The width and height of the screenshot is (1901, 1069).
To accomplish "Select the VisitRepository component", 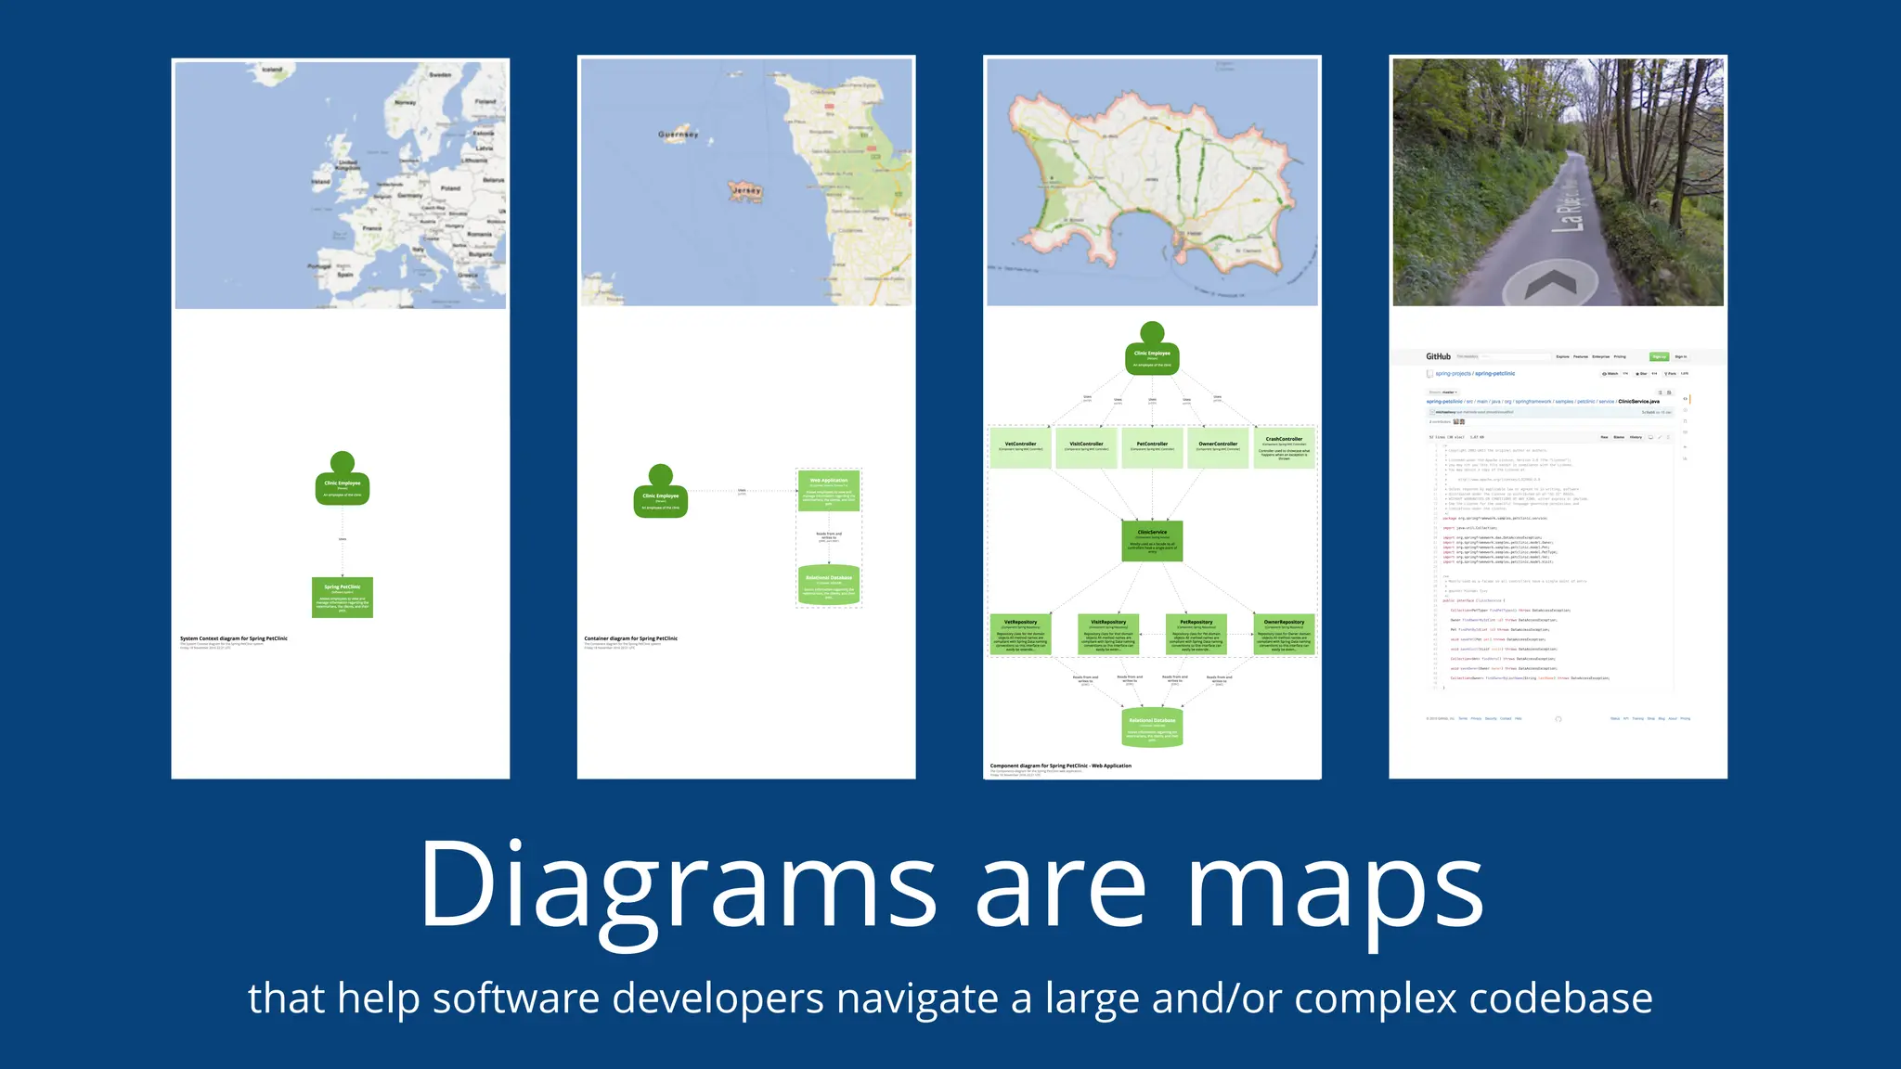I will click(x=1108, y=635).
